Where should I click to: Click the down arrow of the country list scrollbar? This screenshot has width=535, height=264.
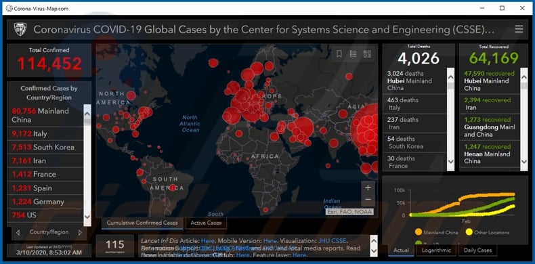click(x=87, y=216)
